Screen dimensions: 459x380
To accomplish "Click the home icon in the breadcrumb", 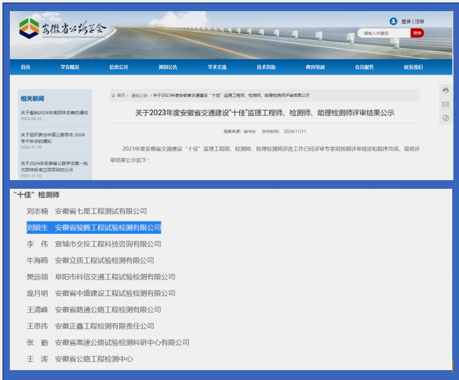I will [114, 96].
